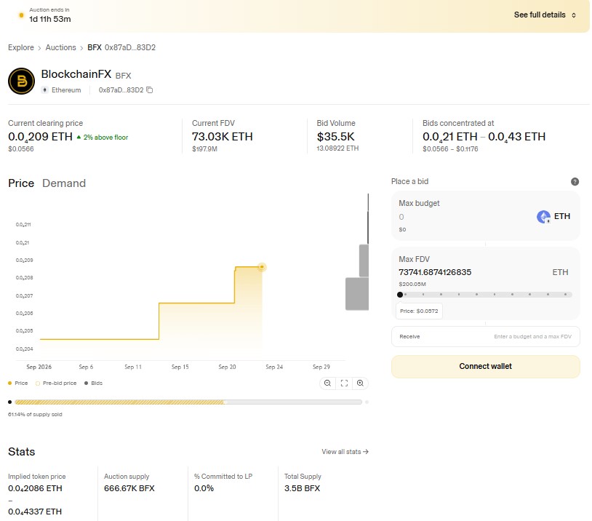592x521 pixels.
Task: Click Total Supply 3.5B BFX value
Action: [x=302, y=488]
